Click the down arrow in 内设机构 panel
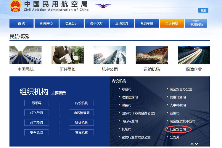This screenshot has width=222, height=148. pyautogui.click(x=196, y=144)
